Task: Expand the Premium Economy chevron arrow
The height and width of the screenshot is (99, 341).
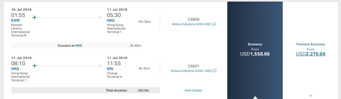Action: [x=311, y=96]
